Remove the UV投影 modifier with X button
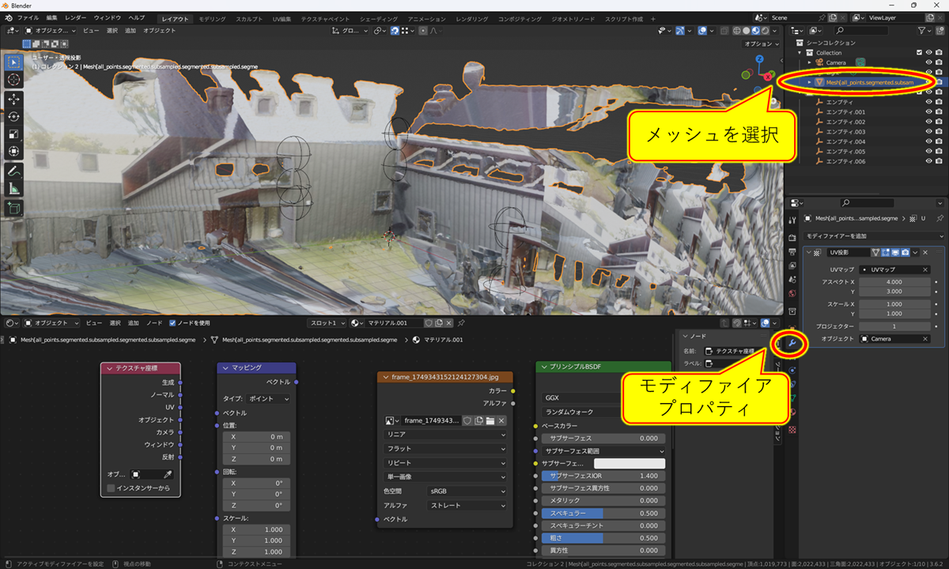Screen dimensions: 949x569 coord(925,252)
